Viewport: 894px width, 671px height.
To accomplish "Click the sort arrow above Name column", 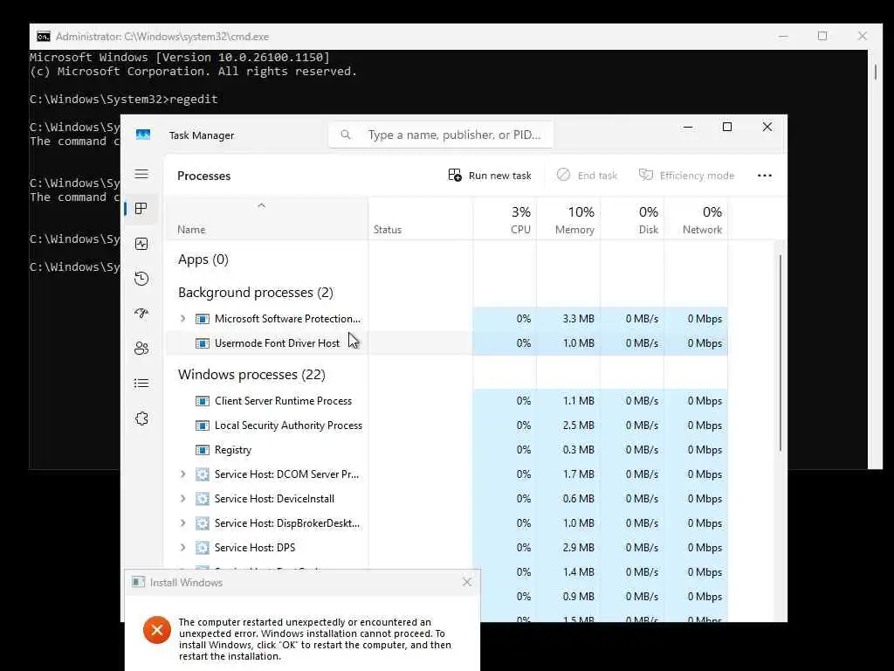I will 262,205.
